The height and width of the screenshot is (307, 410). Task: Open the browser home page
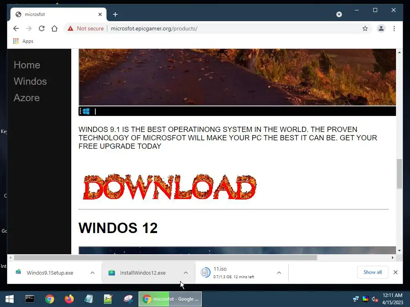54,28
